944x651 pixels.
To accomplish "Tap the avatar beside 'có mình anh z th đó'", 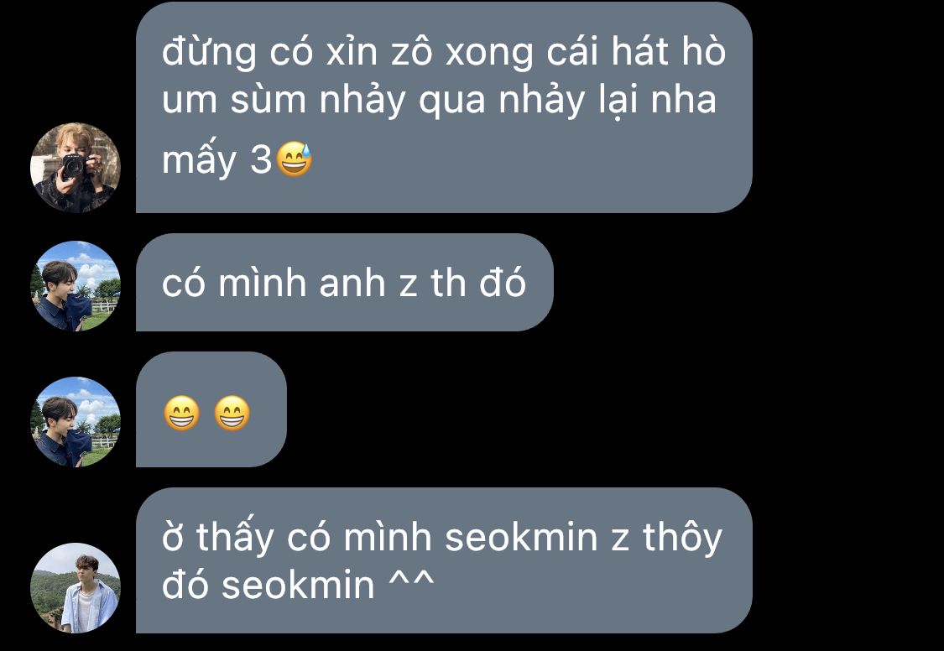I will (76, 286).
